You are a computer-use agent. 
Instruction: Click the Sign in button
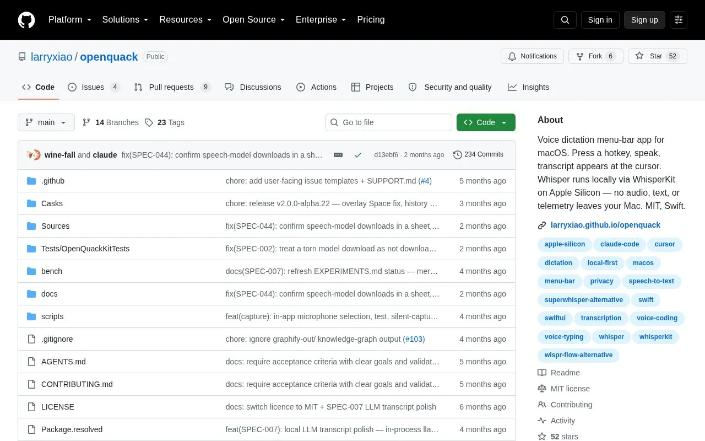600,20
